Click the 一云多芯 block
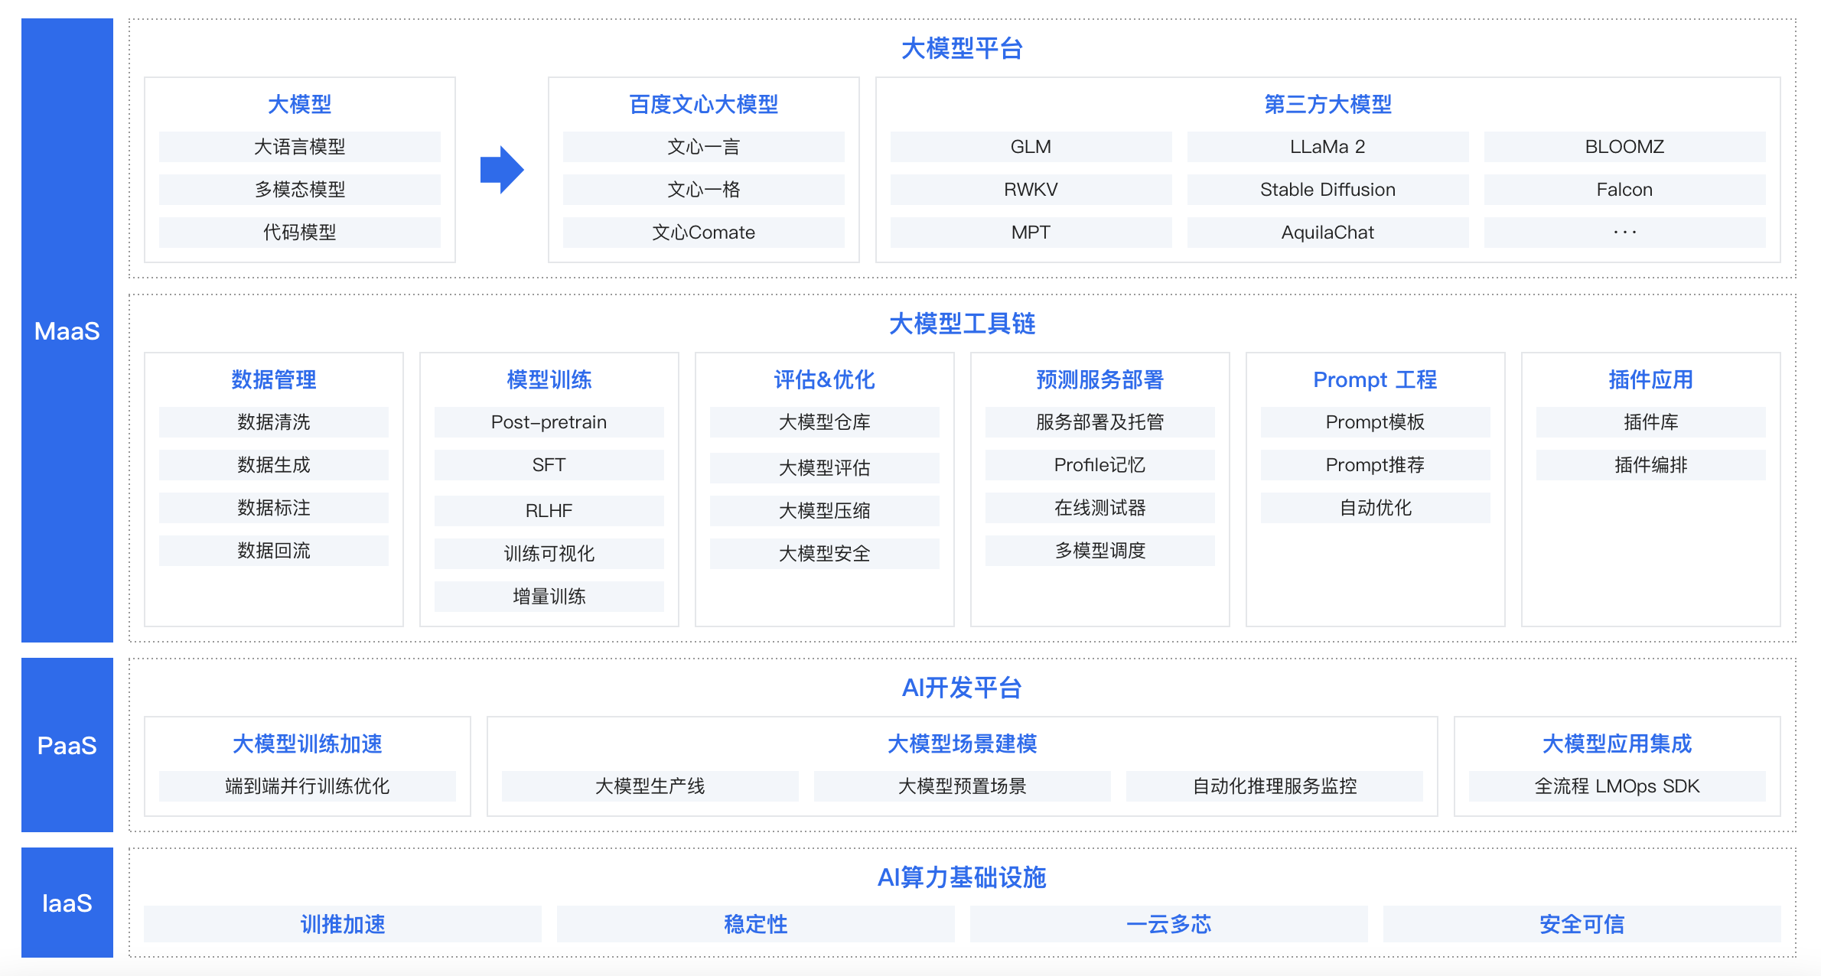Screen dimensions: 1821x976 1169,924
